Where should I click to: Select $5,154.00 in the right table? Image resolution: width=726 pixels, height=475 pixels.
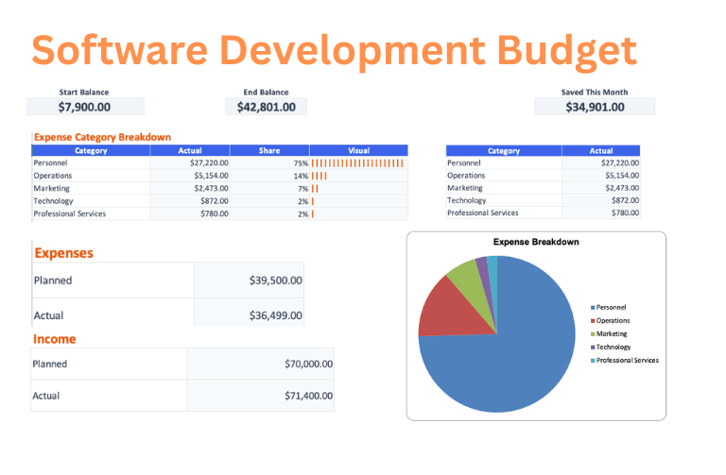click(622, 176)
